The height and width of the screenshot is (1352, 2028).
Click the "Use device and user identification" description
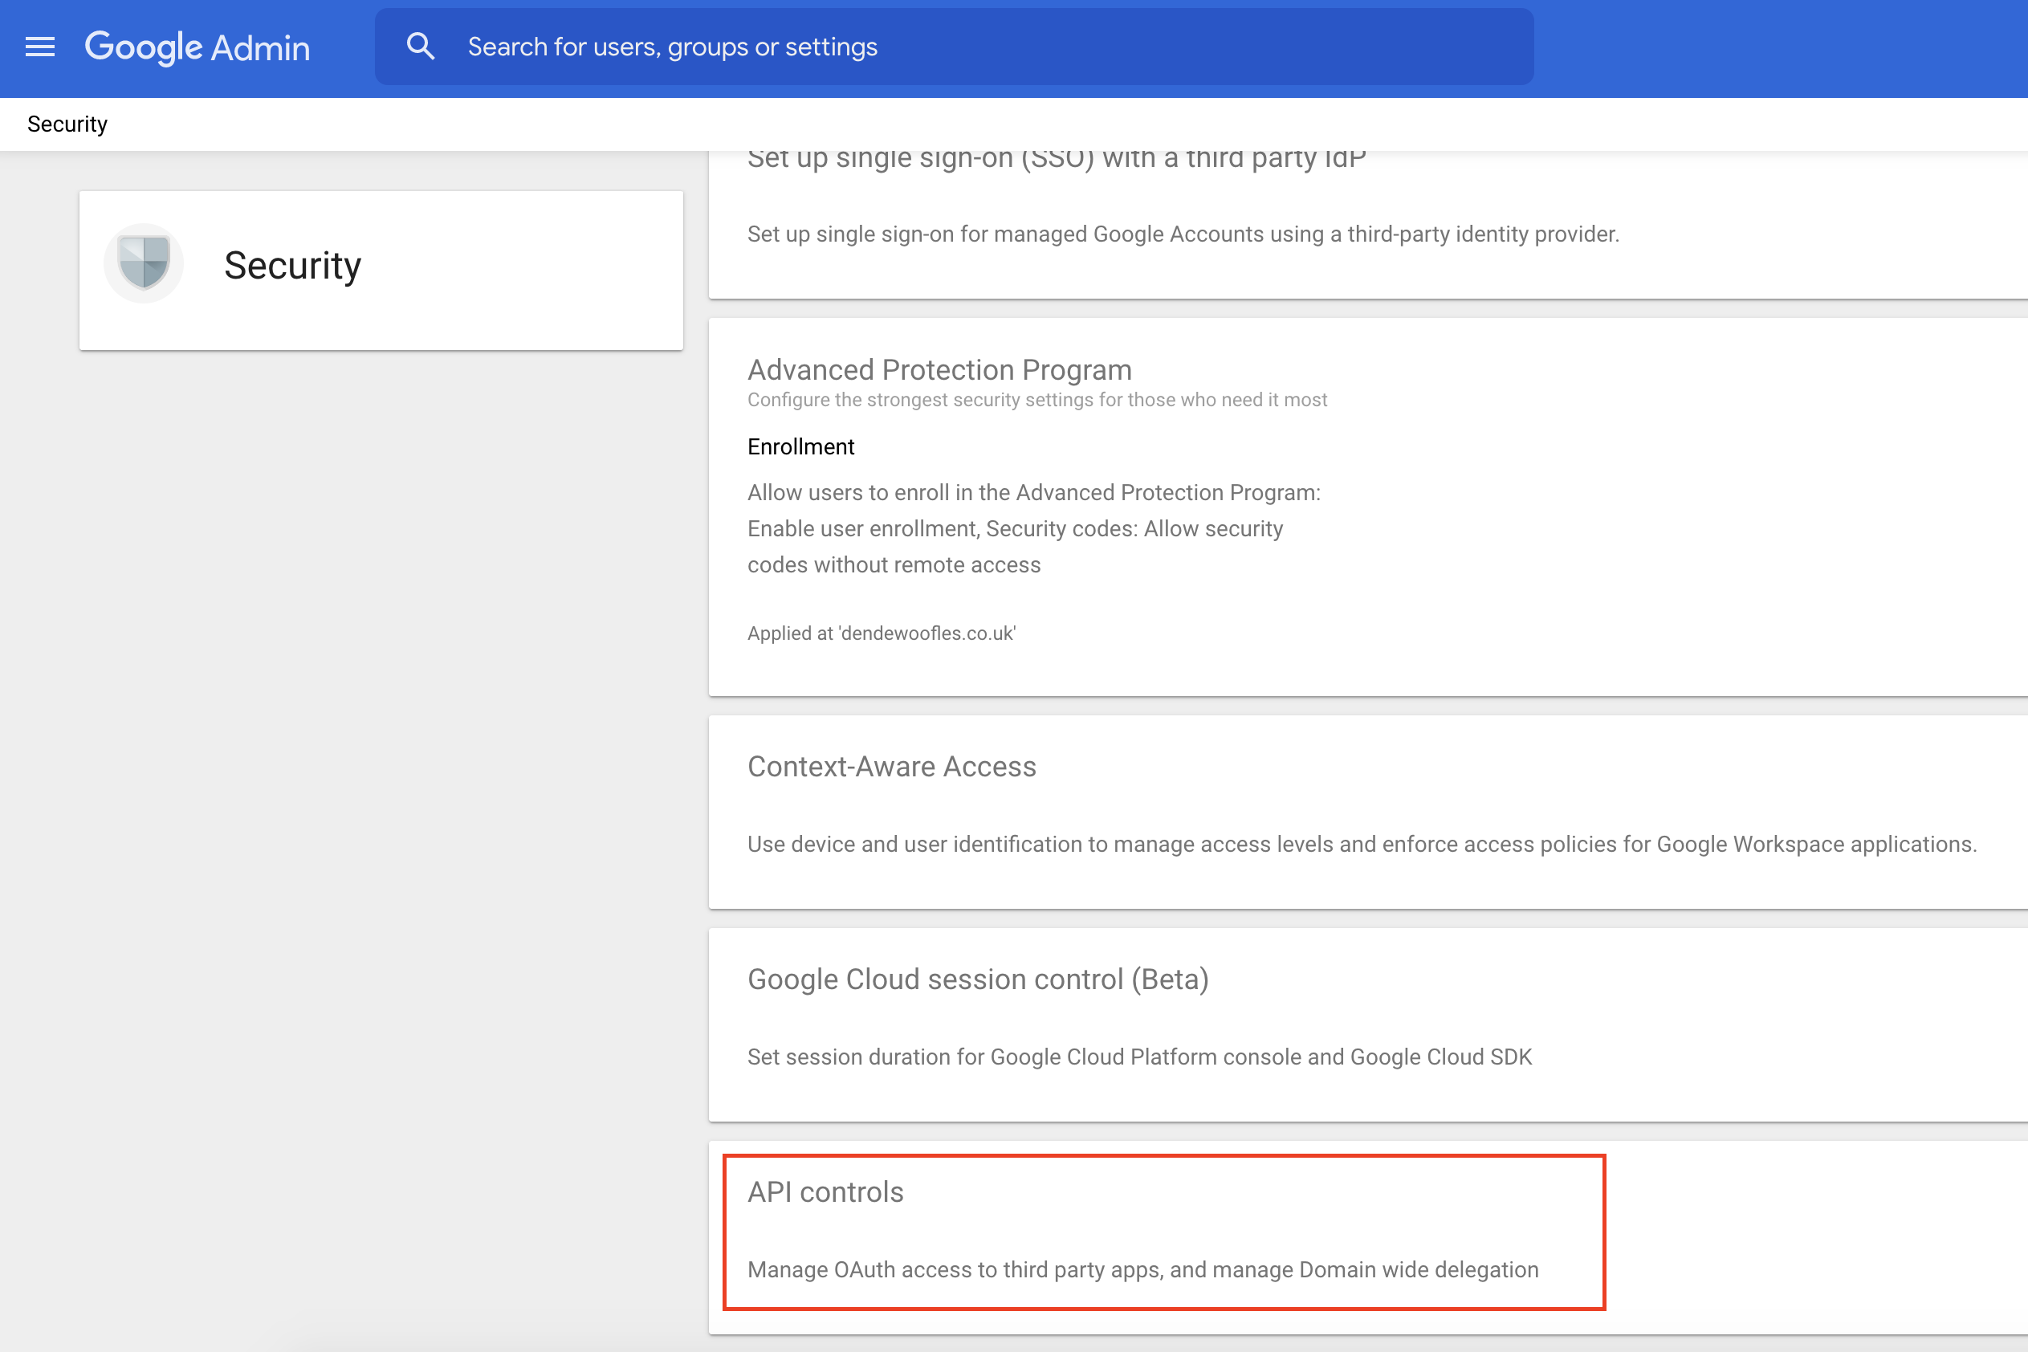1362,843
